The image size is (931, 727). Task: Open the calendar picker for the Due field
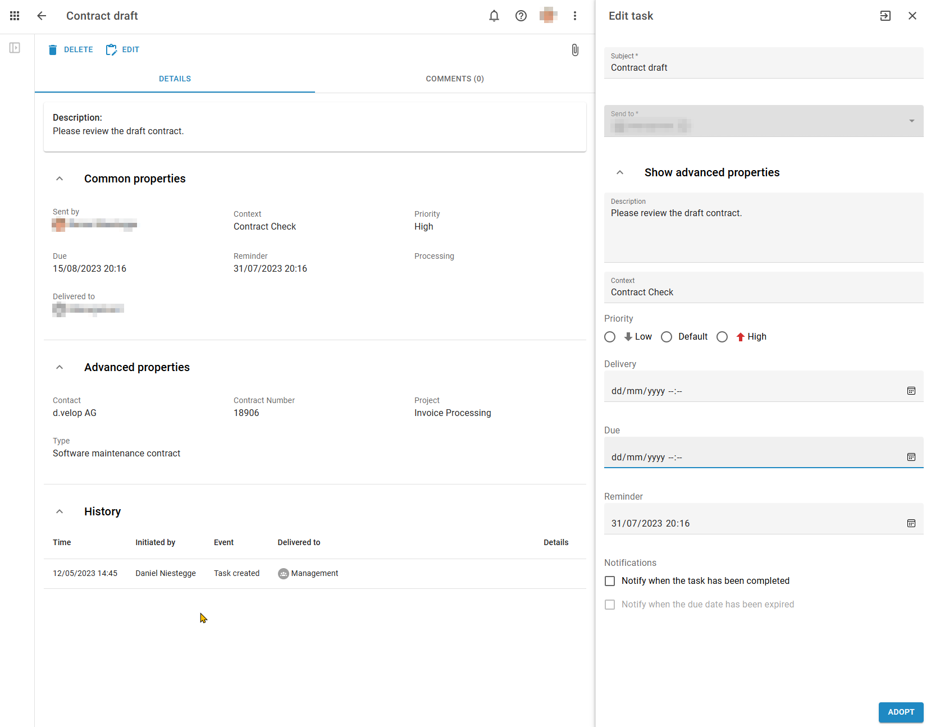click(911, 457)
